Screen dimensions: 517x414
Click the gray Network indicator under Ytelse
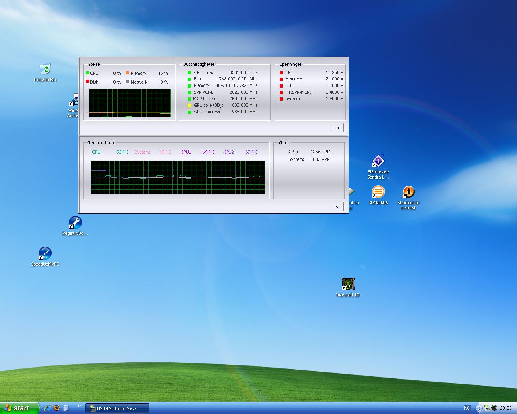tap(128, 82)
